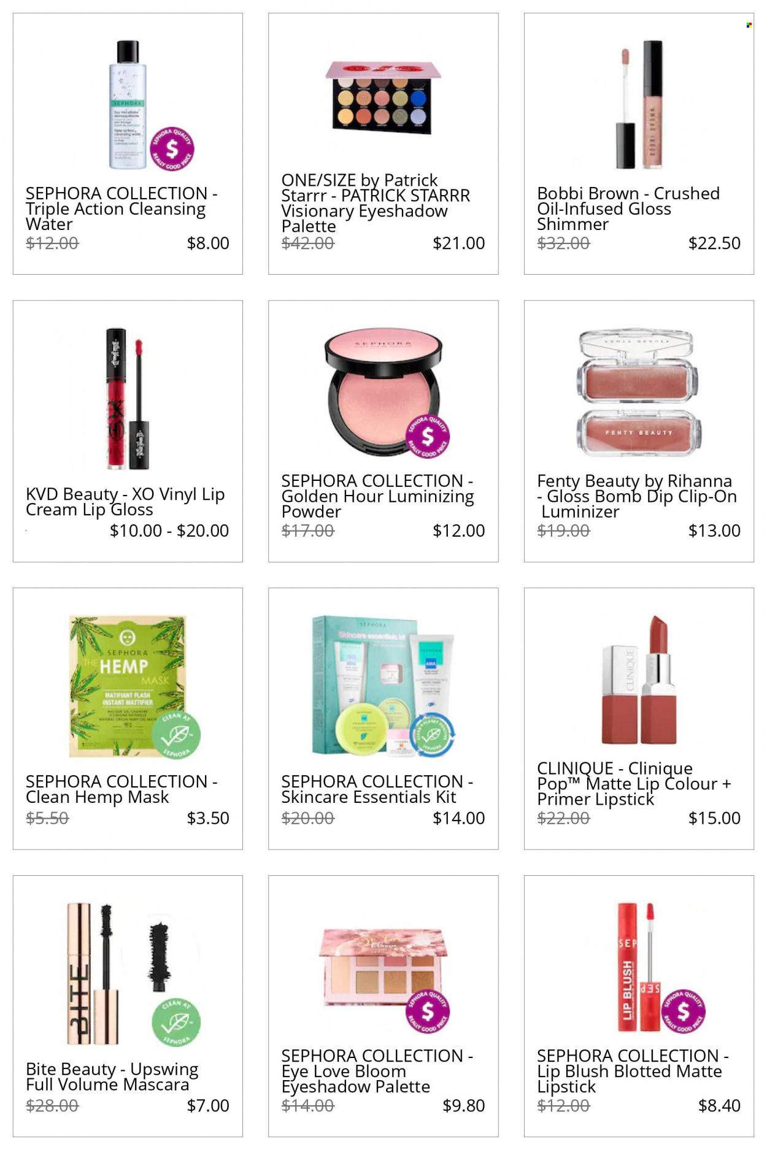Open the Fenty Beauty Gloss Bomb Dip image

(639, 393)
